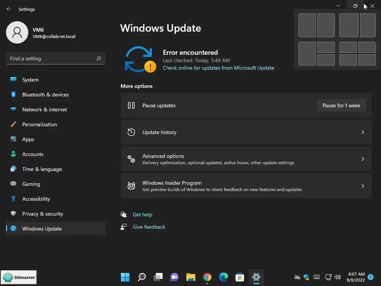Open File Explorer from the taskbar
This screenshot has width=381, height=286.
coord(191,277)
